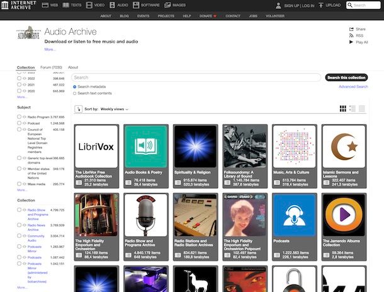Viewport: 384px width, 292px height.
Task: Switch to extended list view
Action: 353,109
